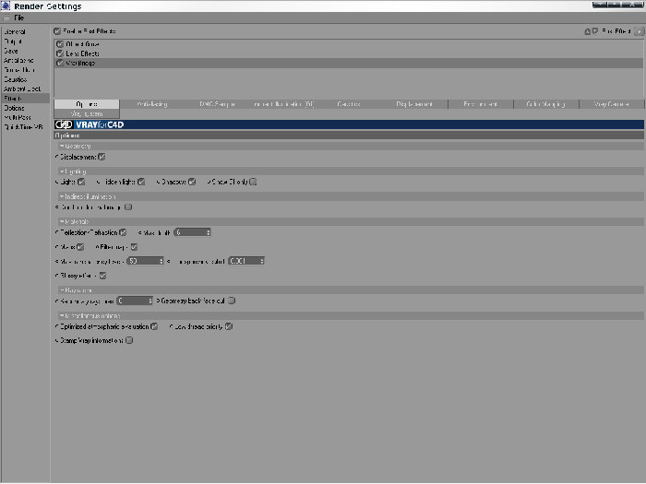The width and height of the screenshot is (646, 484).
Task: Click the animation dot beside Max transparency levels
Action: [x=57, y=261]
